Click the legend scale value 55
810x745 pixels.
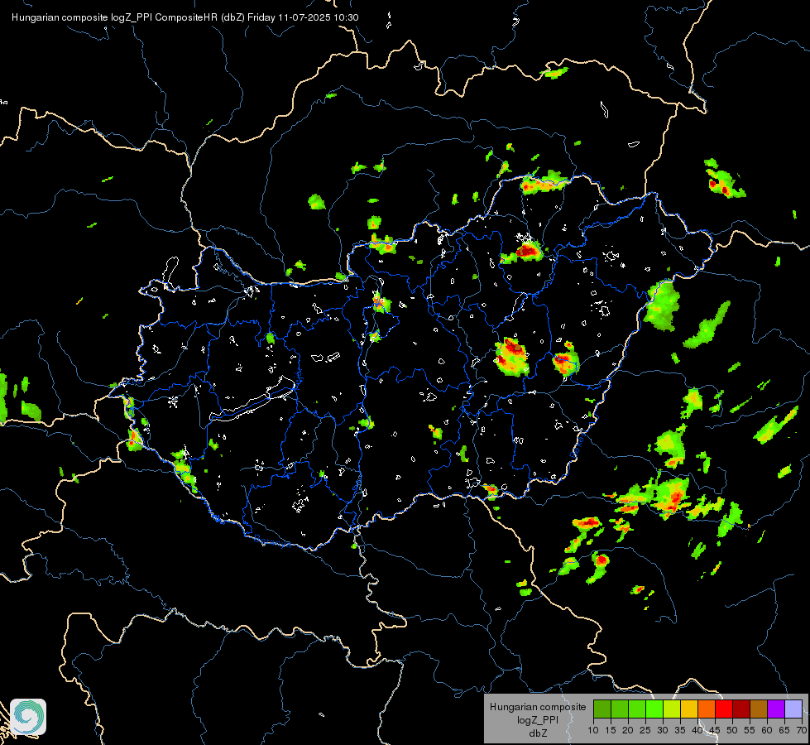coord(750,731)
